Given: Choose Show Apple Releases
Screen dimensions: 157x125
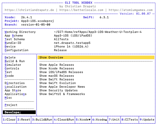Looking at the screenshot, I should [57, 65].
